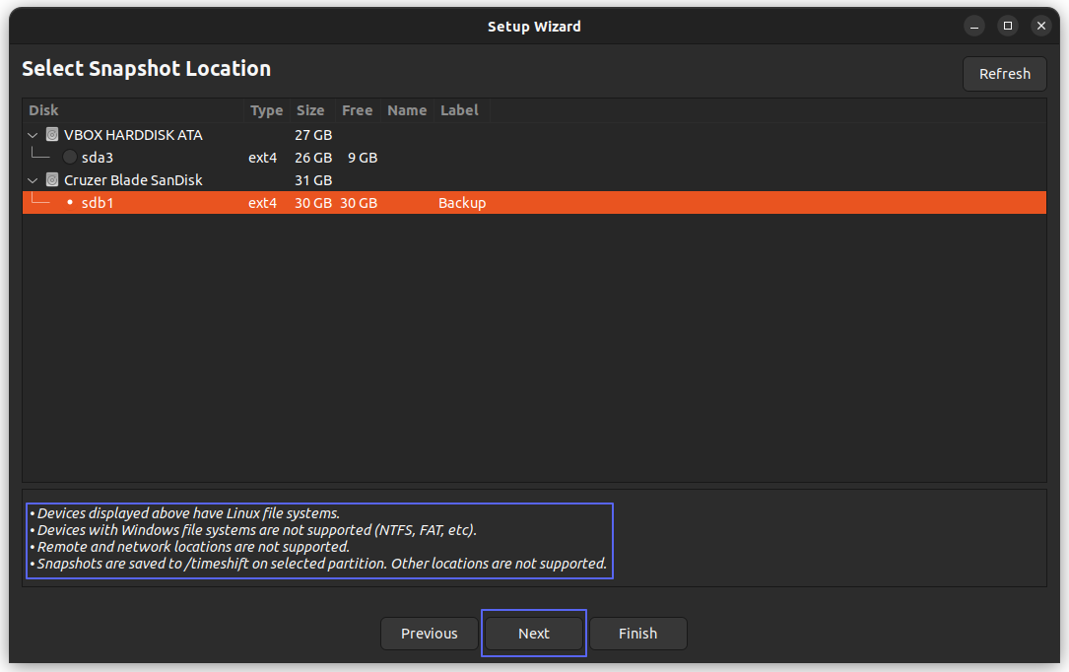Image resolution: width=1069 pixels, height=672 pixels.
Task: Click the snapshot location notes box
Action: [x=319, y=538]
